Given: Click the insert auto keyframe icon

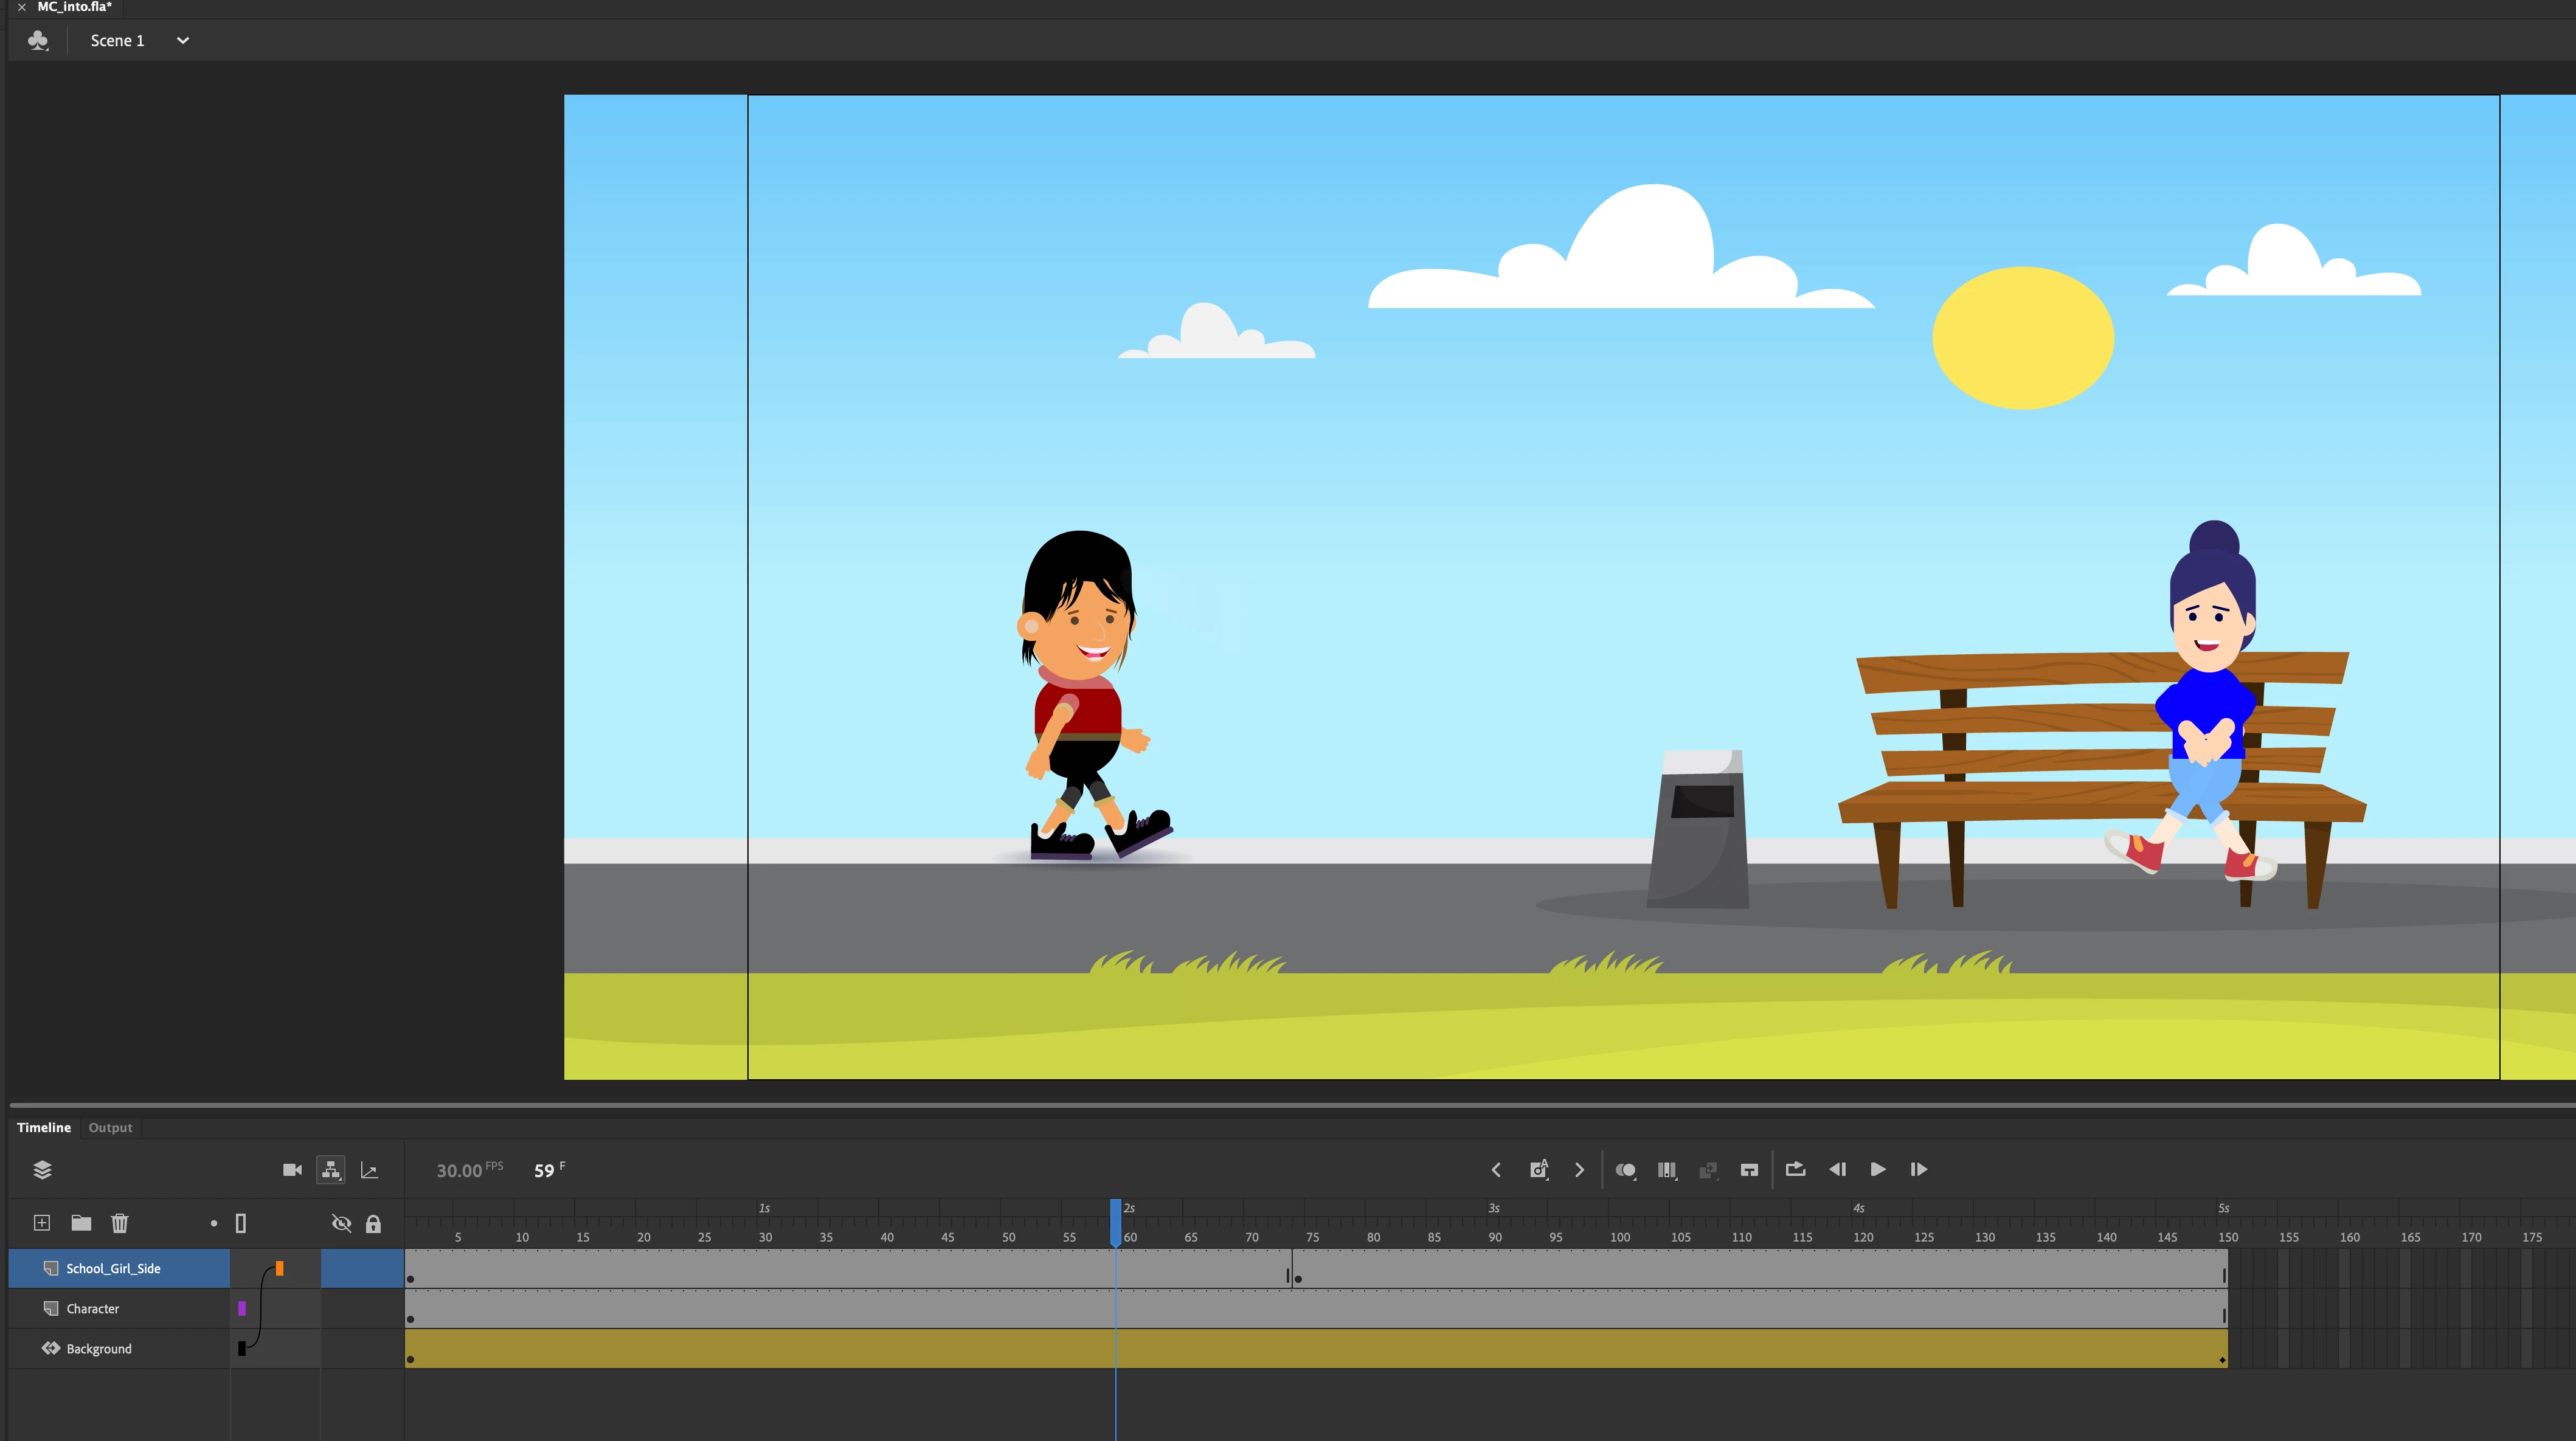Looking at the screenshot, I should pyautogui.click(x=1539, y=1170).
